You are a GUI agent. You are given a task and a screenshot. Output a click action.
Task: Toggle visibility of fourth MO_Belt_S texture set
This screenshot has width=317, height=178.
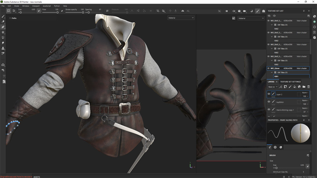(x=268, y=56)
